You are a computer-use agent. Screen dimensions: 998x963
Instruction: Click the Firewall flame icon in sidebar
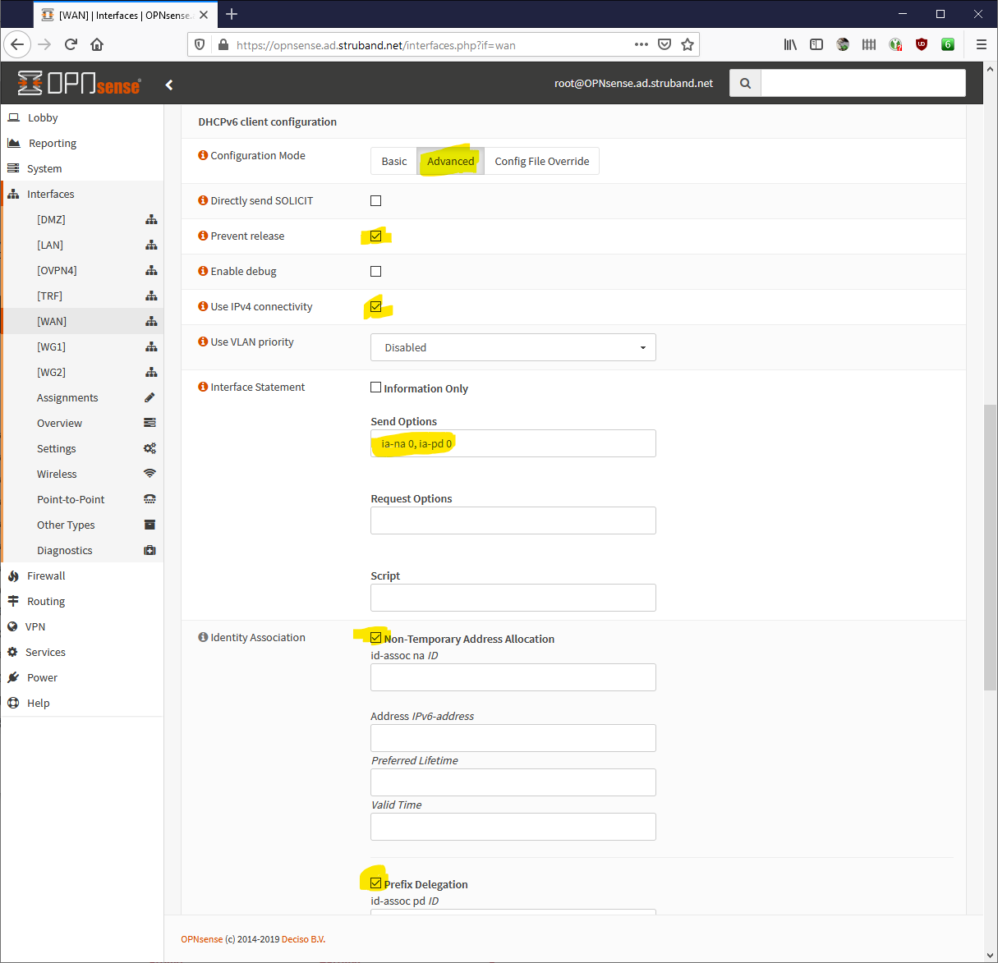(x=14, y=576)
